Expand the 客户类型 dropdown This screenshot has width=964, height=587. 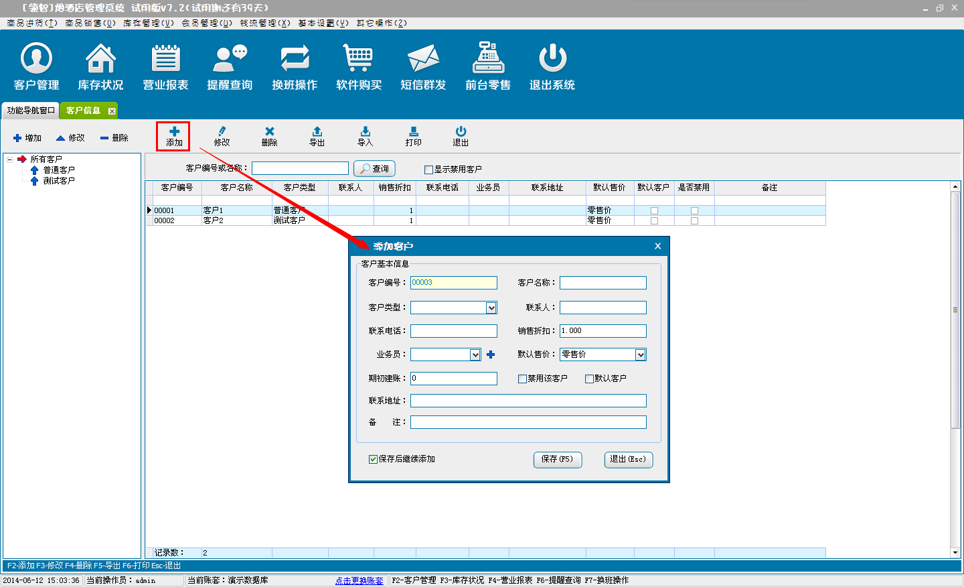click(x=491, y=308)
